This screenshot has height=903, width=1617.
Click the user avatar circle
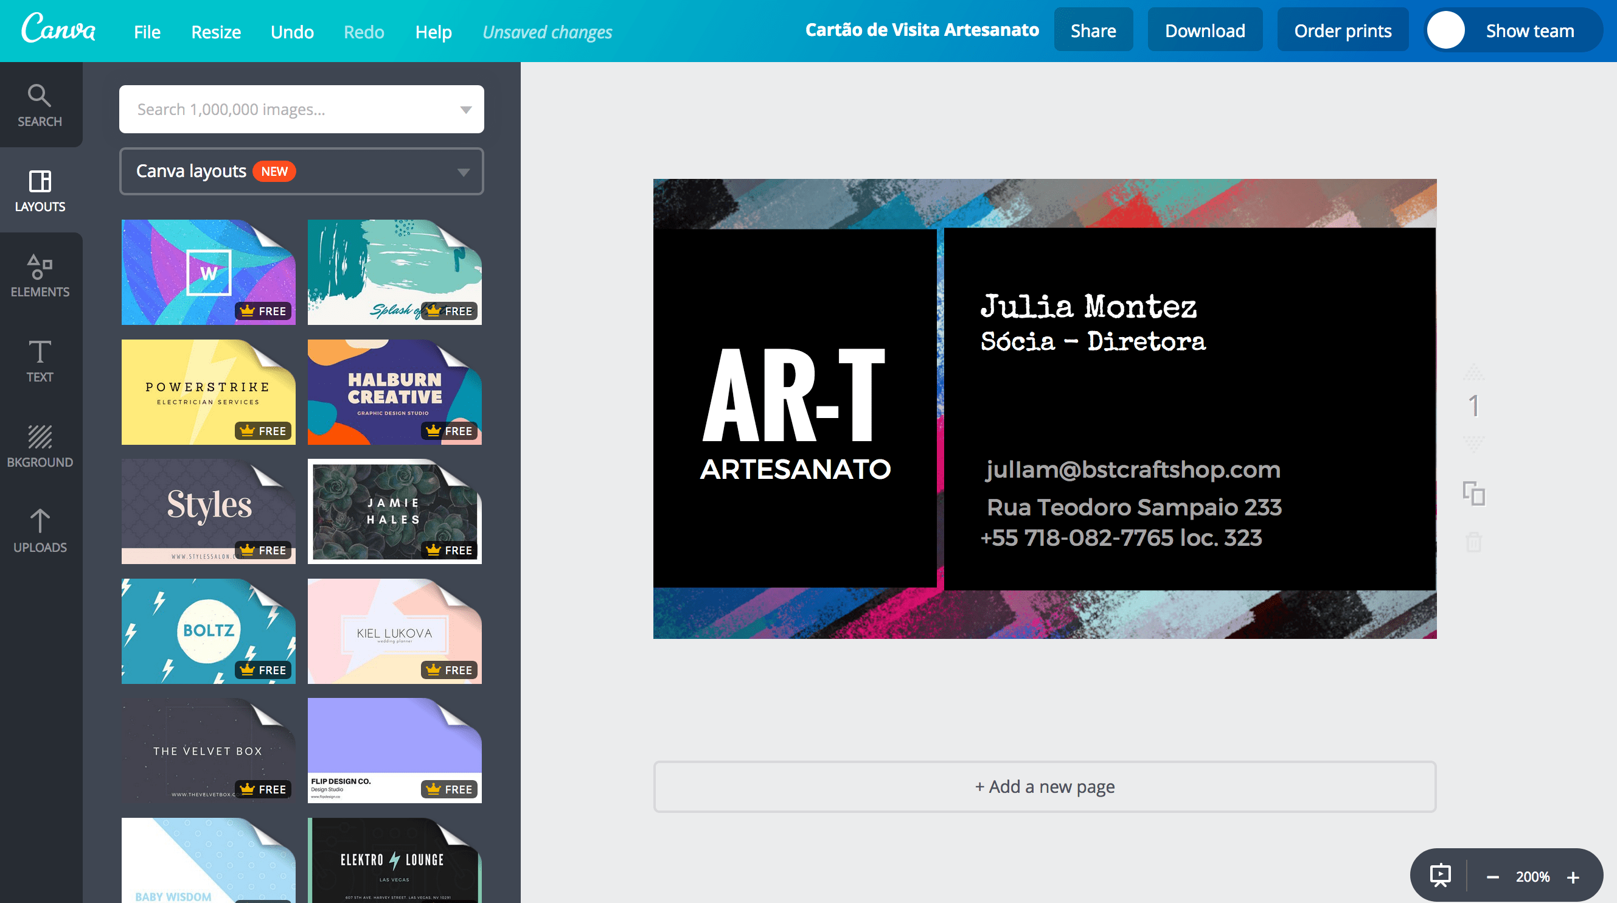point(1445,30)
